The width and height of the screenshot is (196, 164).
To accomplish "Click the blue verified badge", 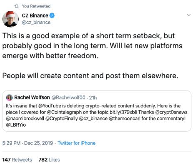I will 52,15.
